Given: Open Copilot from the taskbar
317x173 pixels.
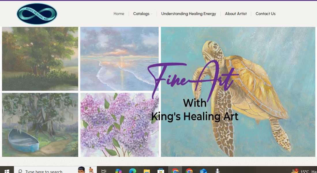Looking at the screenshot, I should (118, 171).
